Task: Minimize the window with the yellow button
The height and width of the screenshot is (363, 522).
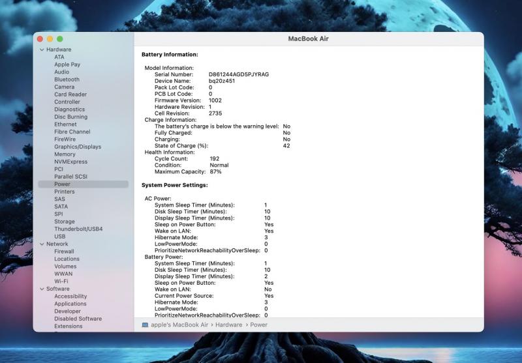Action: [50, 39]
